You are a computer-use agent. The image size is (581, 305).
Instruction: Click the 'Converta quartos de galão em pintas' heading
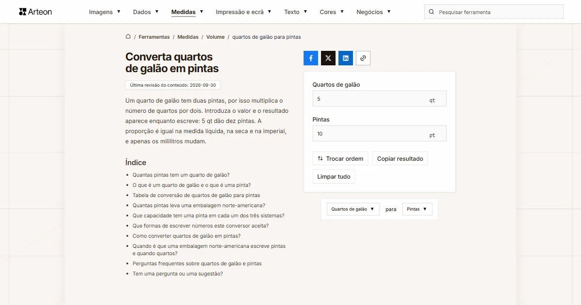(172, 62)
